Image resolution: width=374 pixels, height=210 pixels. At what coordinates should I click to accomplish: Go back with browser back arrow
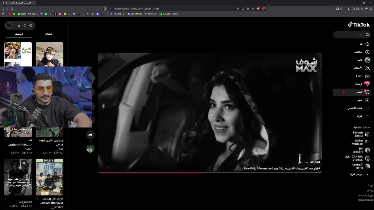(3, 9)
